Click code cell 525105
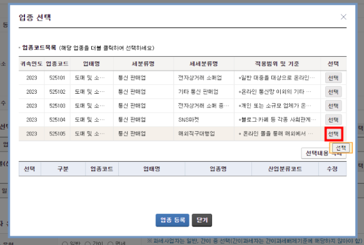This screenshot has width=364, height=245. [57, 134]
